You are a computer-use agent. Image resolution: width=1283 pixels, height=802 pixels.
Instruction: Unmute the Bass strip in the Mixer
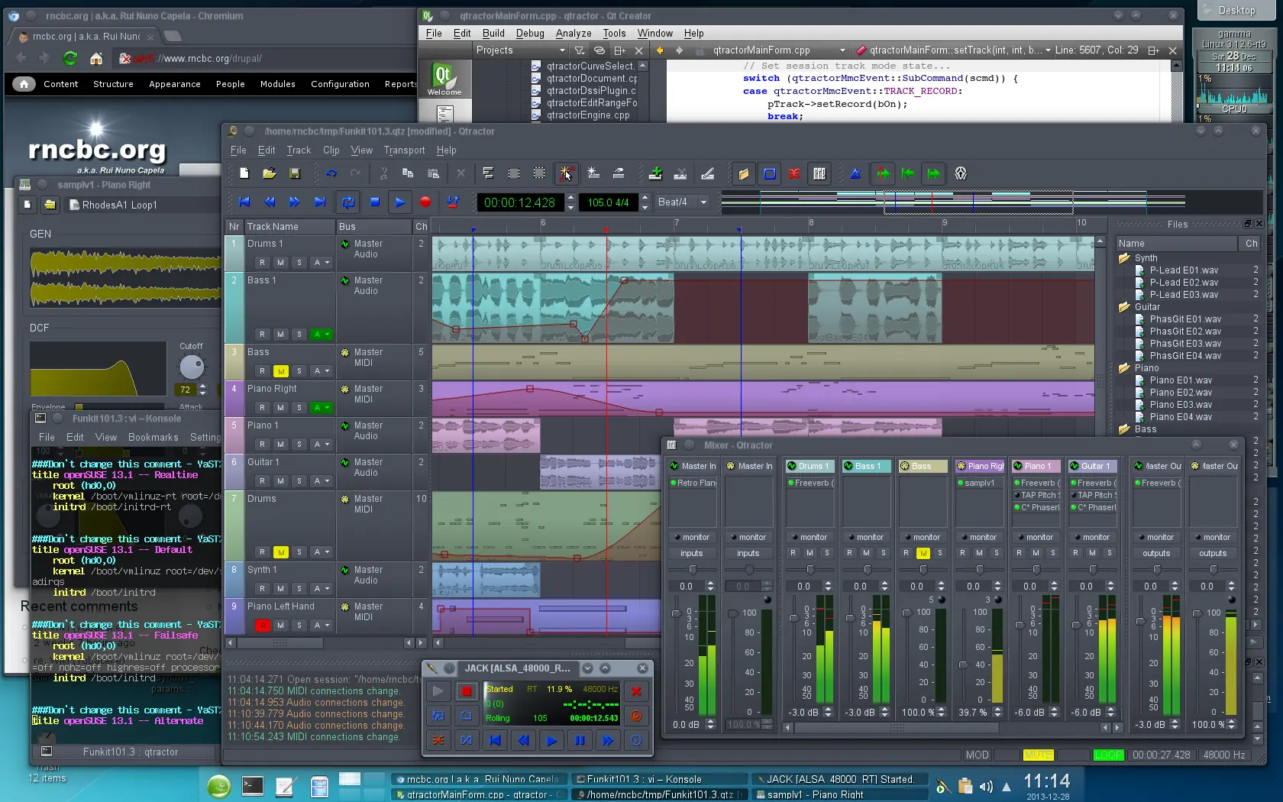tap(923, 553)
